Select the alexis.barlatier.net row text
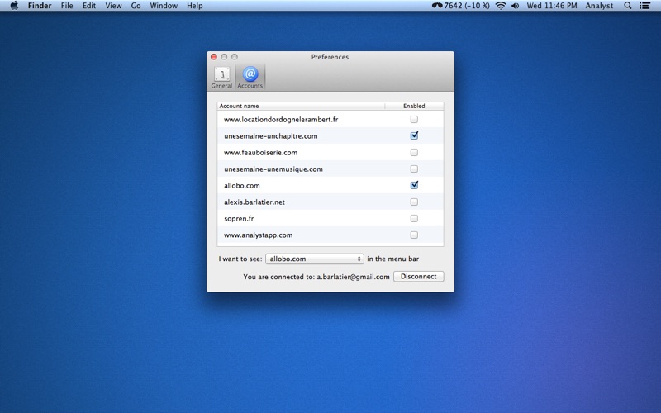The height and width of the screenshot is (413, 661). coord(254,202)
